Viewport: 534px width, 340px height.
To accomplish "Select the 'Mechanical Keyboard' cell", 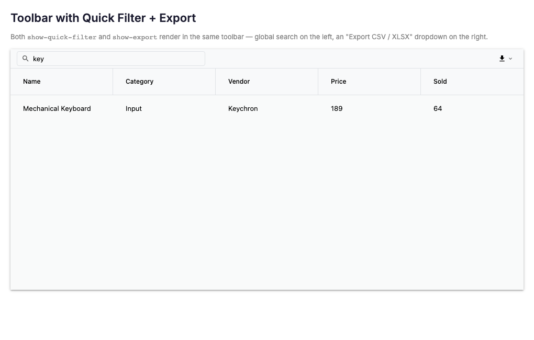I will click(62, 109).
